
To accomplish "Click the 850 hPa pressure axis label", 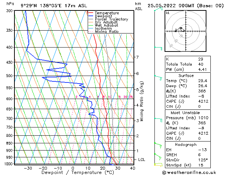I will (x=9, y=143).
